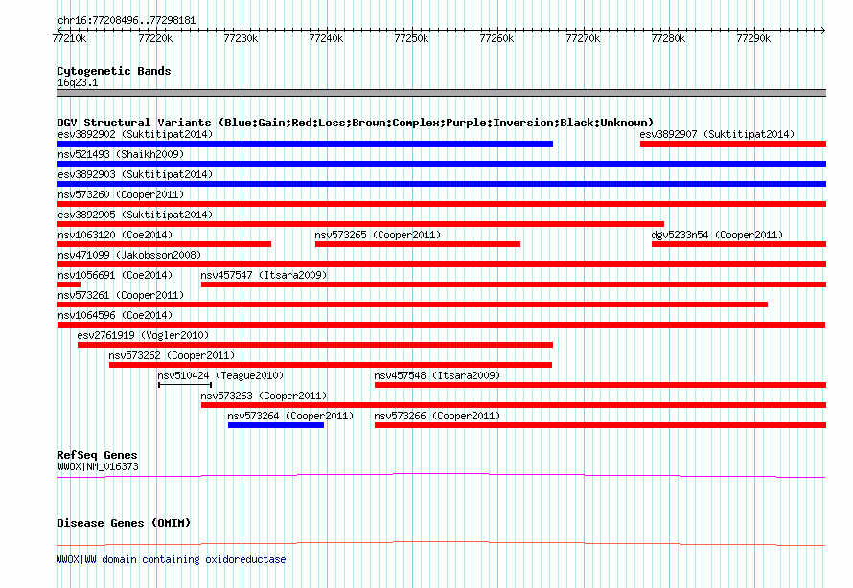This screenshot has width=853, height=588.
Task: Click the orange OMIM disease gene line
Action: click(x=441, y=543)
